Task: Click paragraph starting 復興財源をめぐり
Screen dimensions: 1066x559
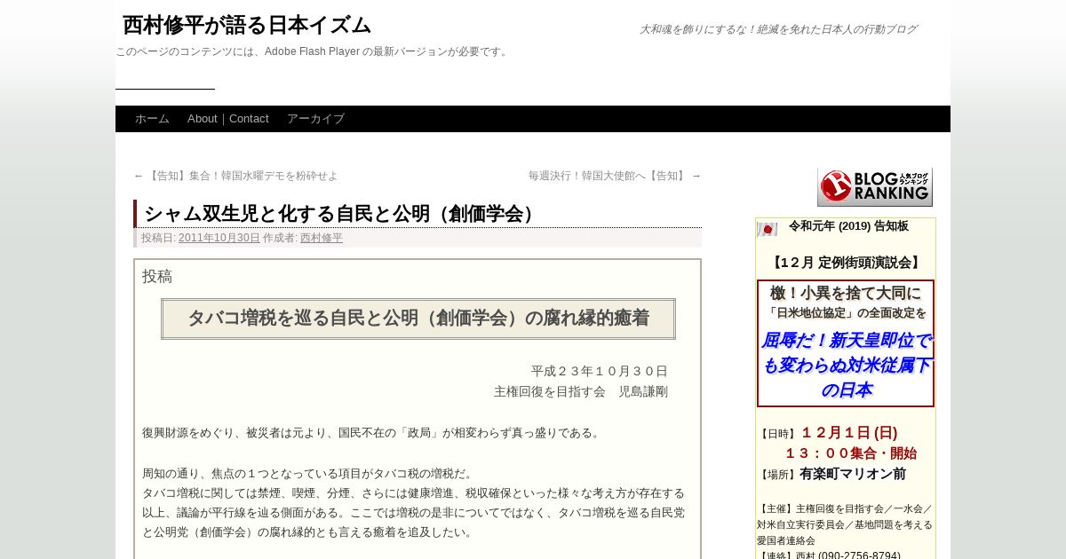Action: click(x=373, y=433)
